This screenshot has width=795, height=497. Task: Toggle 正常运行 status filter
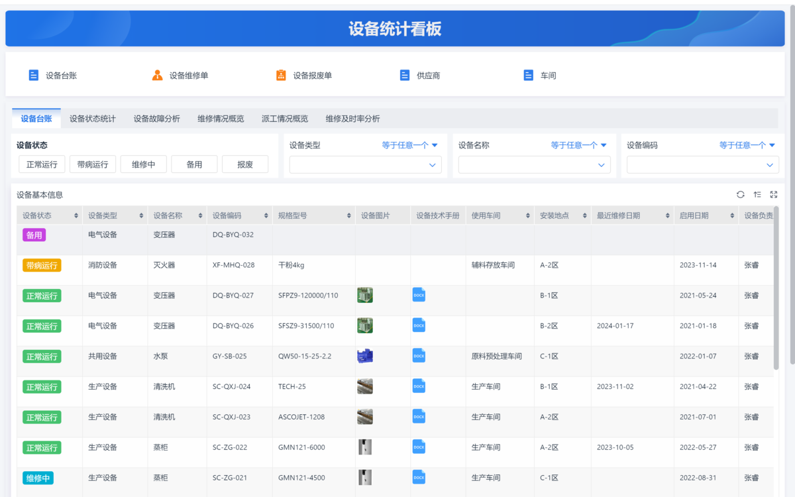[x=42, y=164]
